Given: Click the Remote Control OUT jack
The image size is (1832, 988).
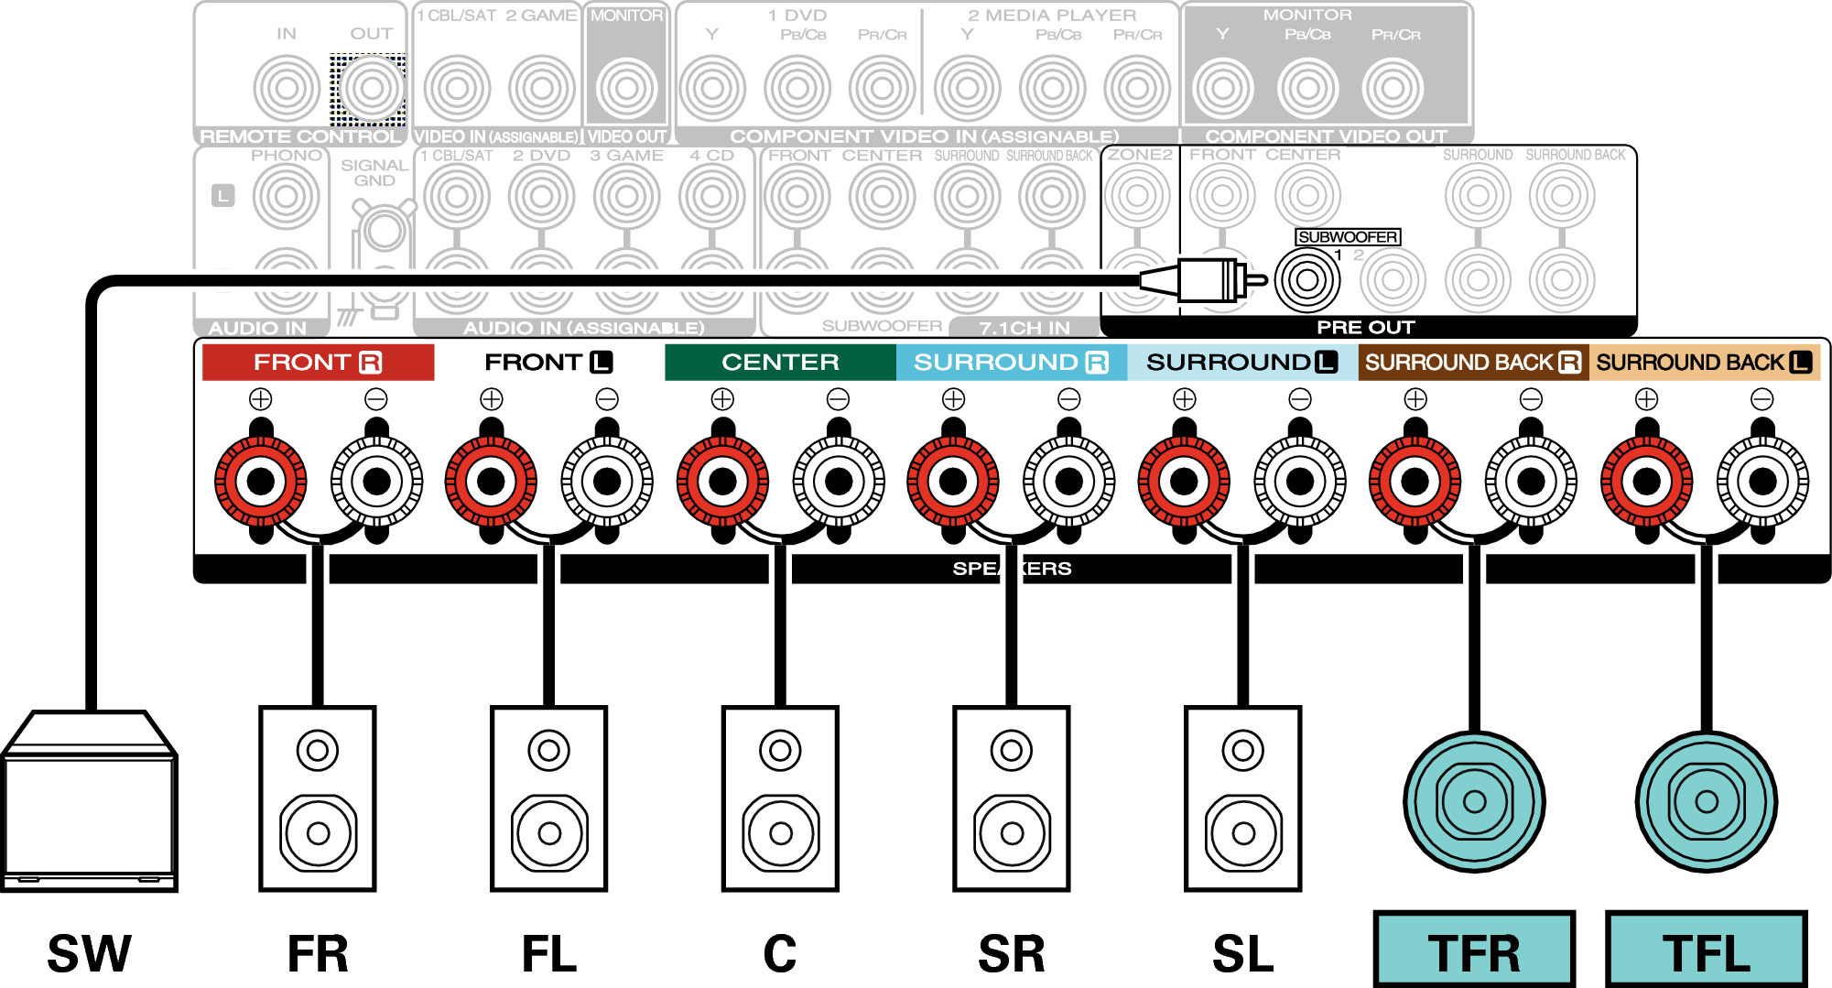Looking at the screenshot, I should point(372,89).
